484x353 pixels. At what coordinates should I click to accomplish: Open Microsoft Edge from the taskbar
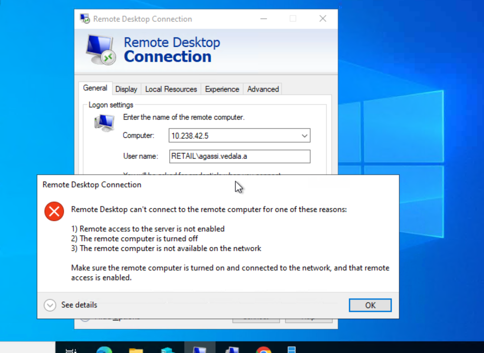pos(103,349)
